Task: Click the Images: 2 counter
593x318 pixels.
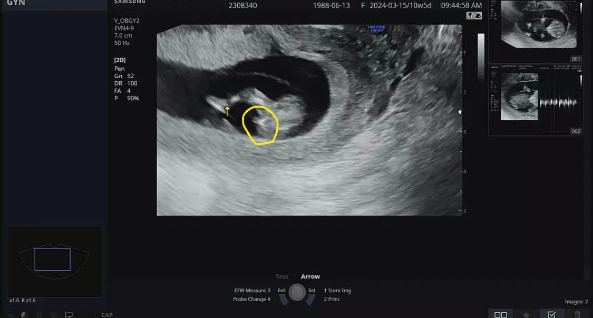Action: coord(576,302)
